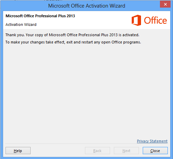Open the Privacy Statement link
Viewport: 173px width, 159px height.
[152, 141]
